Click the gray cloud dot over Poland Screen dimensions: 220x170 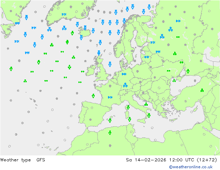(137, 71)
